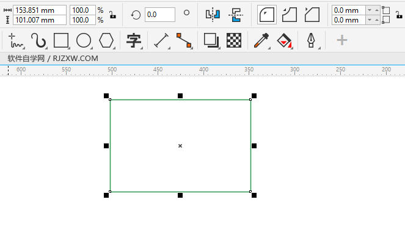Select the Drop Shadow tool
This screenshot has height=238, width=405.
click(x=211, y=40)
